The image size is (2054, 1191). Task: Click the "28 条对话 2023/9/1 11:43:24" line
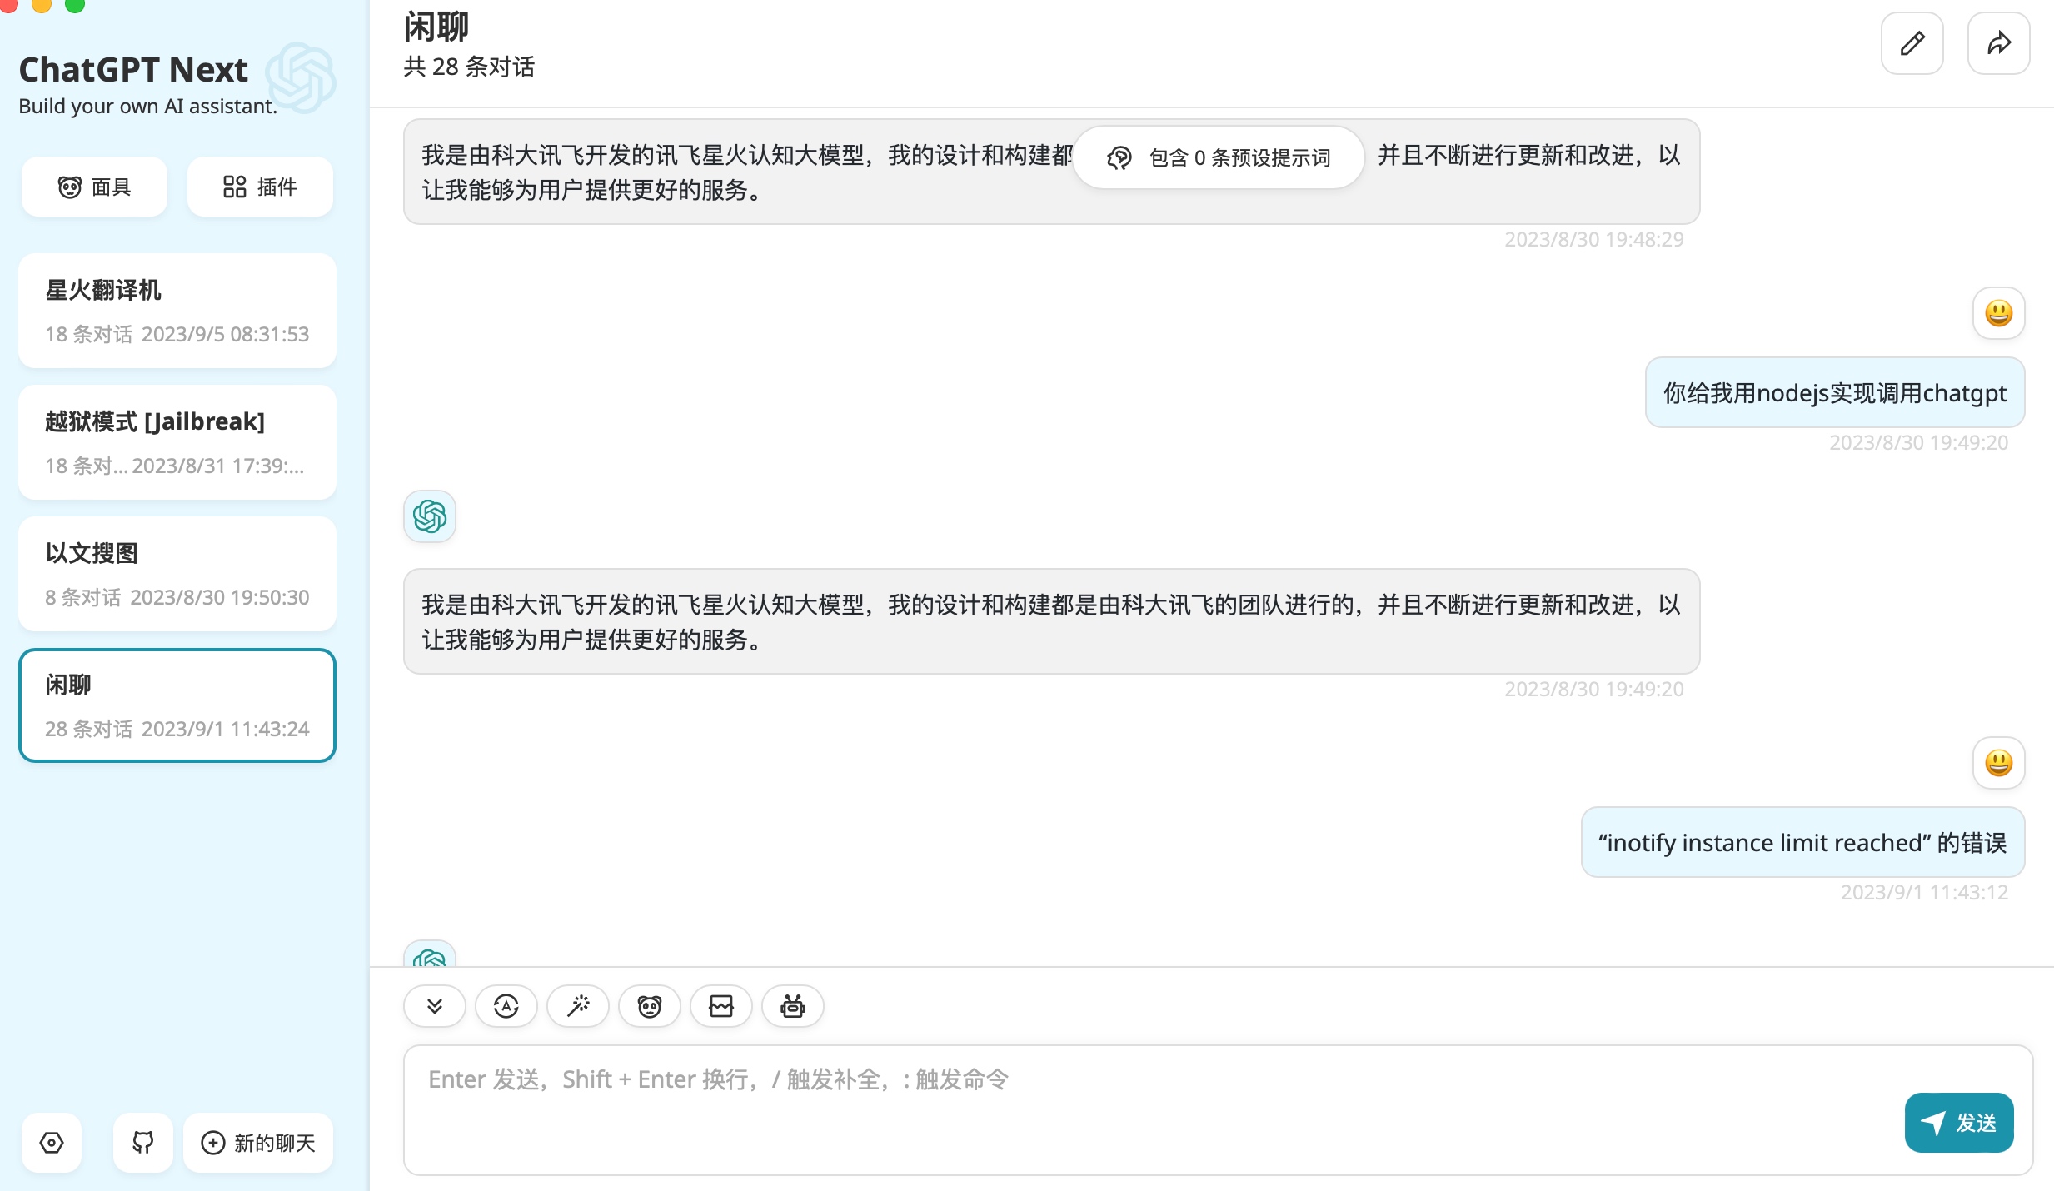pos(177,729)
